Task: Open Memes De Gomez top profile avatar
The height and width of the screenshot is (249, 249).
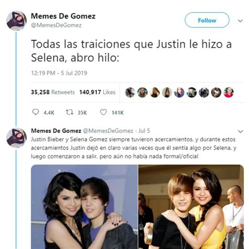Action: tap(16, 20)
